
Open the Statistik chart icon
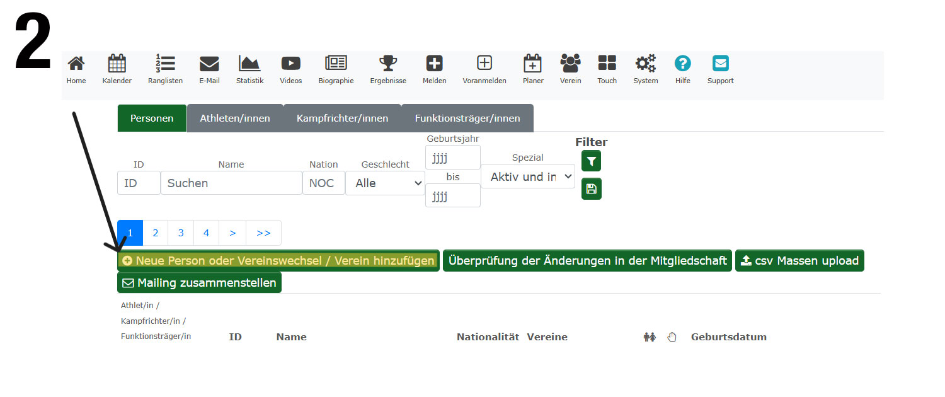coord(249,64)
